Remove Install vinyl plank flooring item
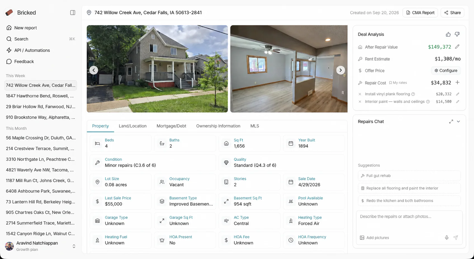 (360, 94)
